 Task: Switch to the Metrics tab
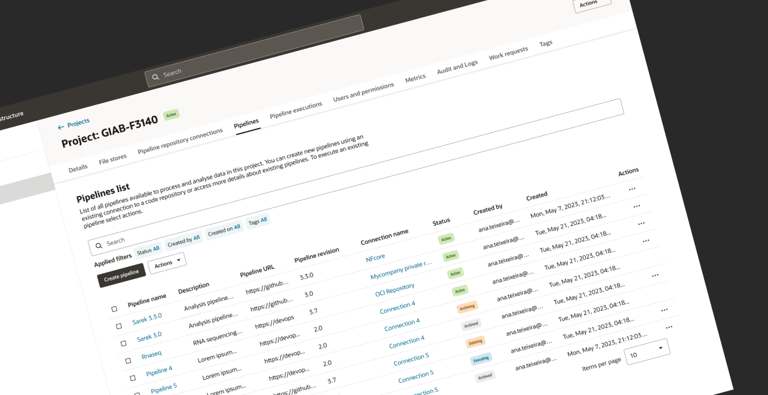coord(415,78)
